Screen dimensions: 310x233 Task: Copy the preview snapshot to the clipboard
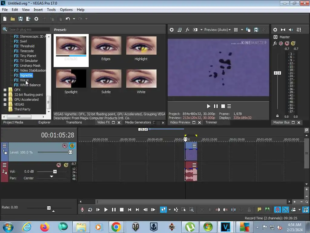click(248, 30)
